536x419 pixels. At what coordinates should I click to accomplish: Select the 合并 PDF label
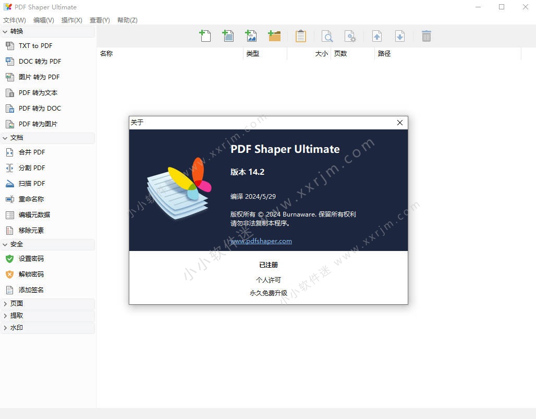click(32, 152)
